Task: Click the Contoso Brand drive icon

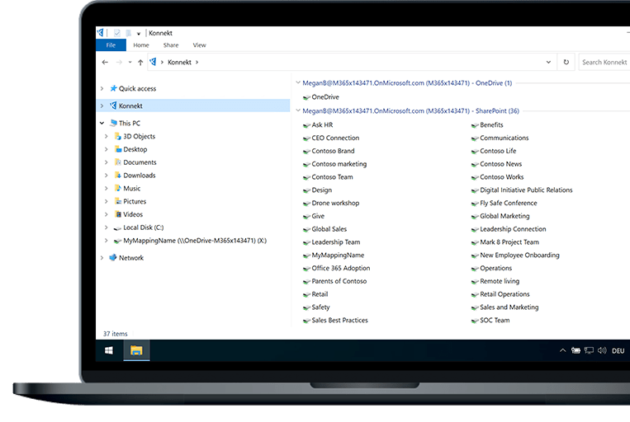Action: click(x=306, y=152)
